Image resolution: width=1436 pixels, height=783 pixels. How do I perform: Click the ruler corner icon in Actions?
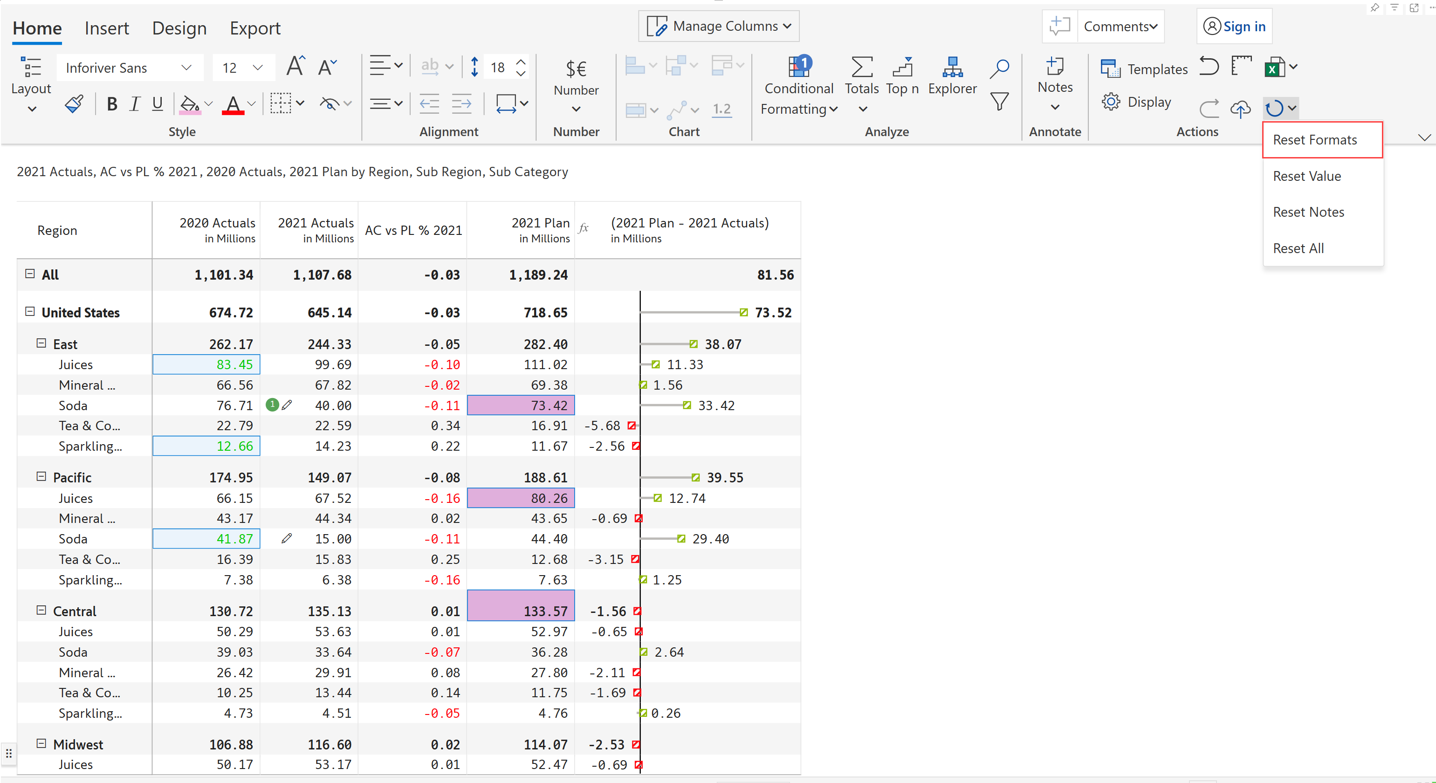click(1242, 66)
